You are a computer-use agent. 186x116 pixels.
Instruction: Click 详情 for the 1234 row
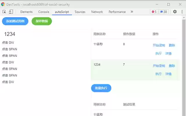click(x=169, y=74)
